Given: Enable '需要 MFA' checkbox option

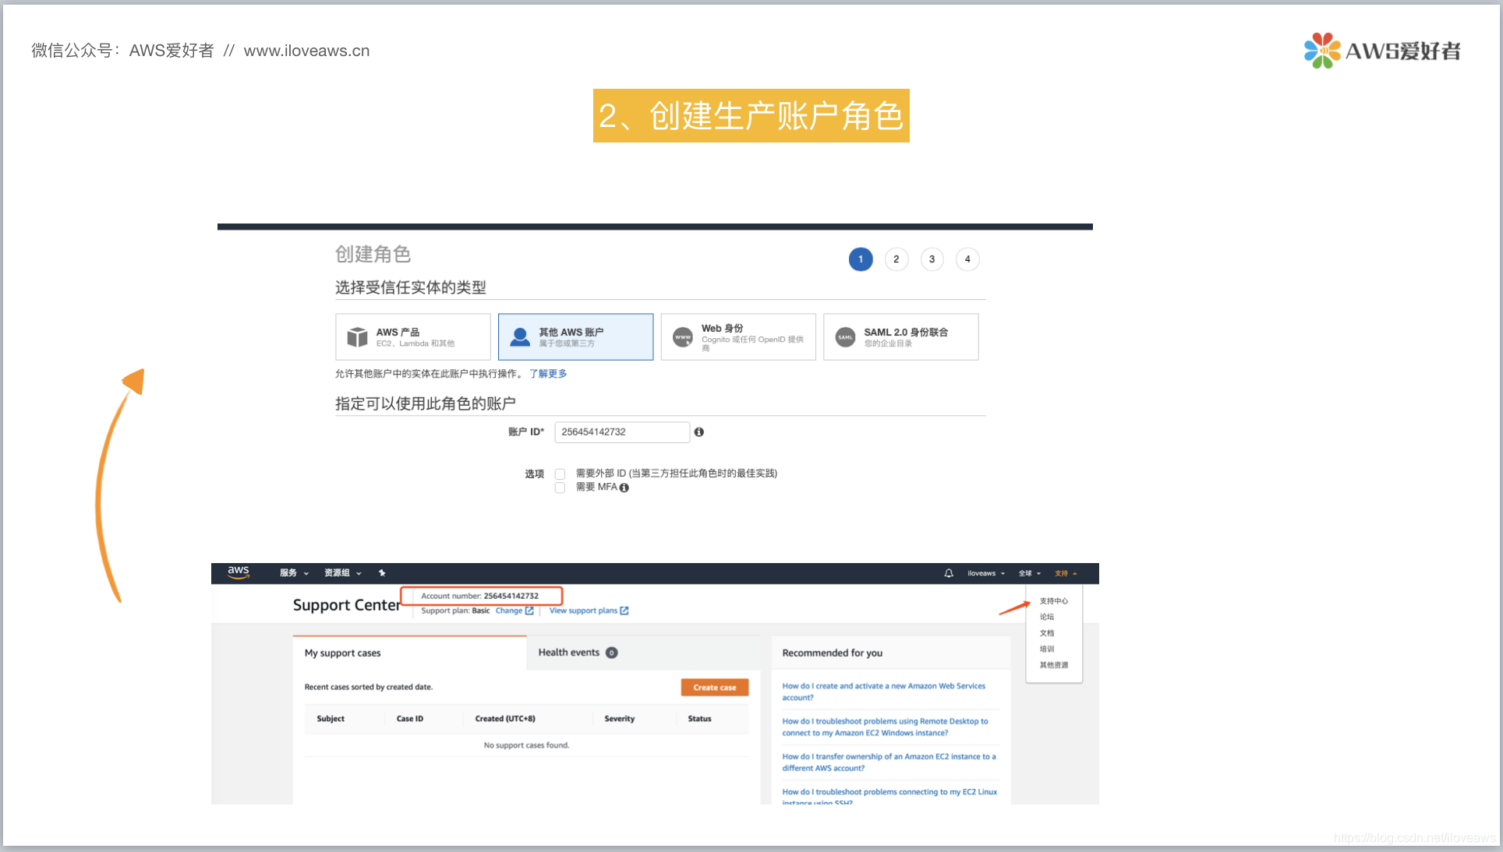Looking at the screenshot, I should click(561, 486).
